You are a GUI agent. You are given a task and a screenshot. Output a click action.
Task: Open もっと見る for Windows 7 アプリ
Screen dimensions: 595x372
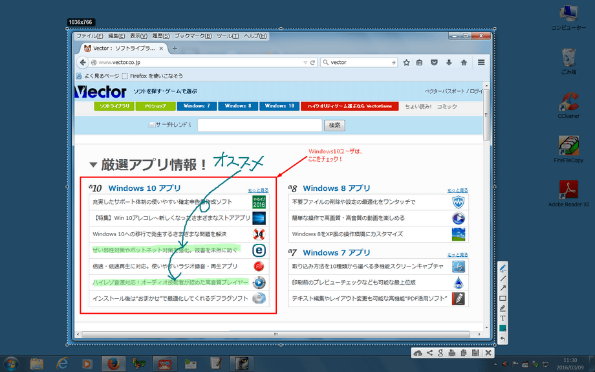point(458,255)
